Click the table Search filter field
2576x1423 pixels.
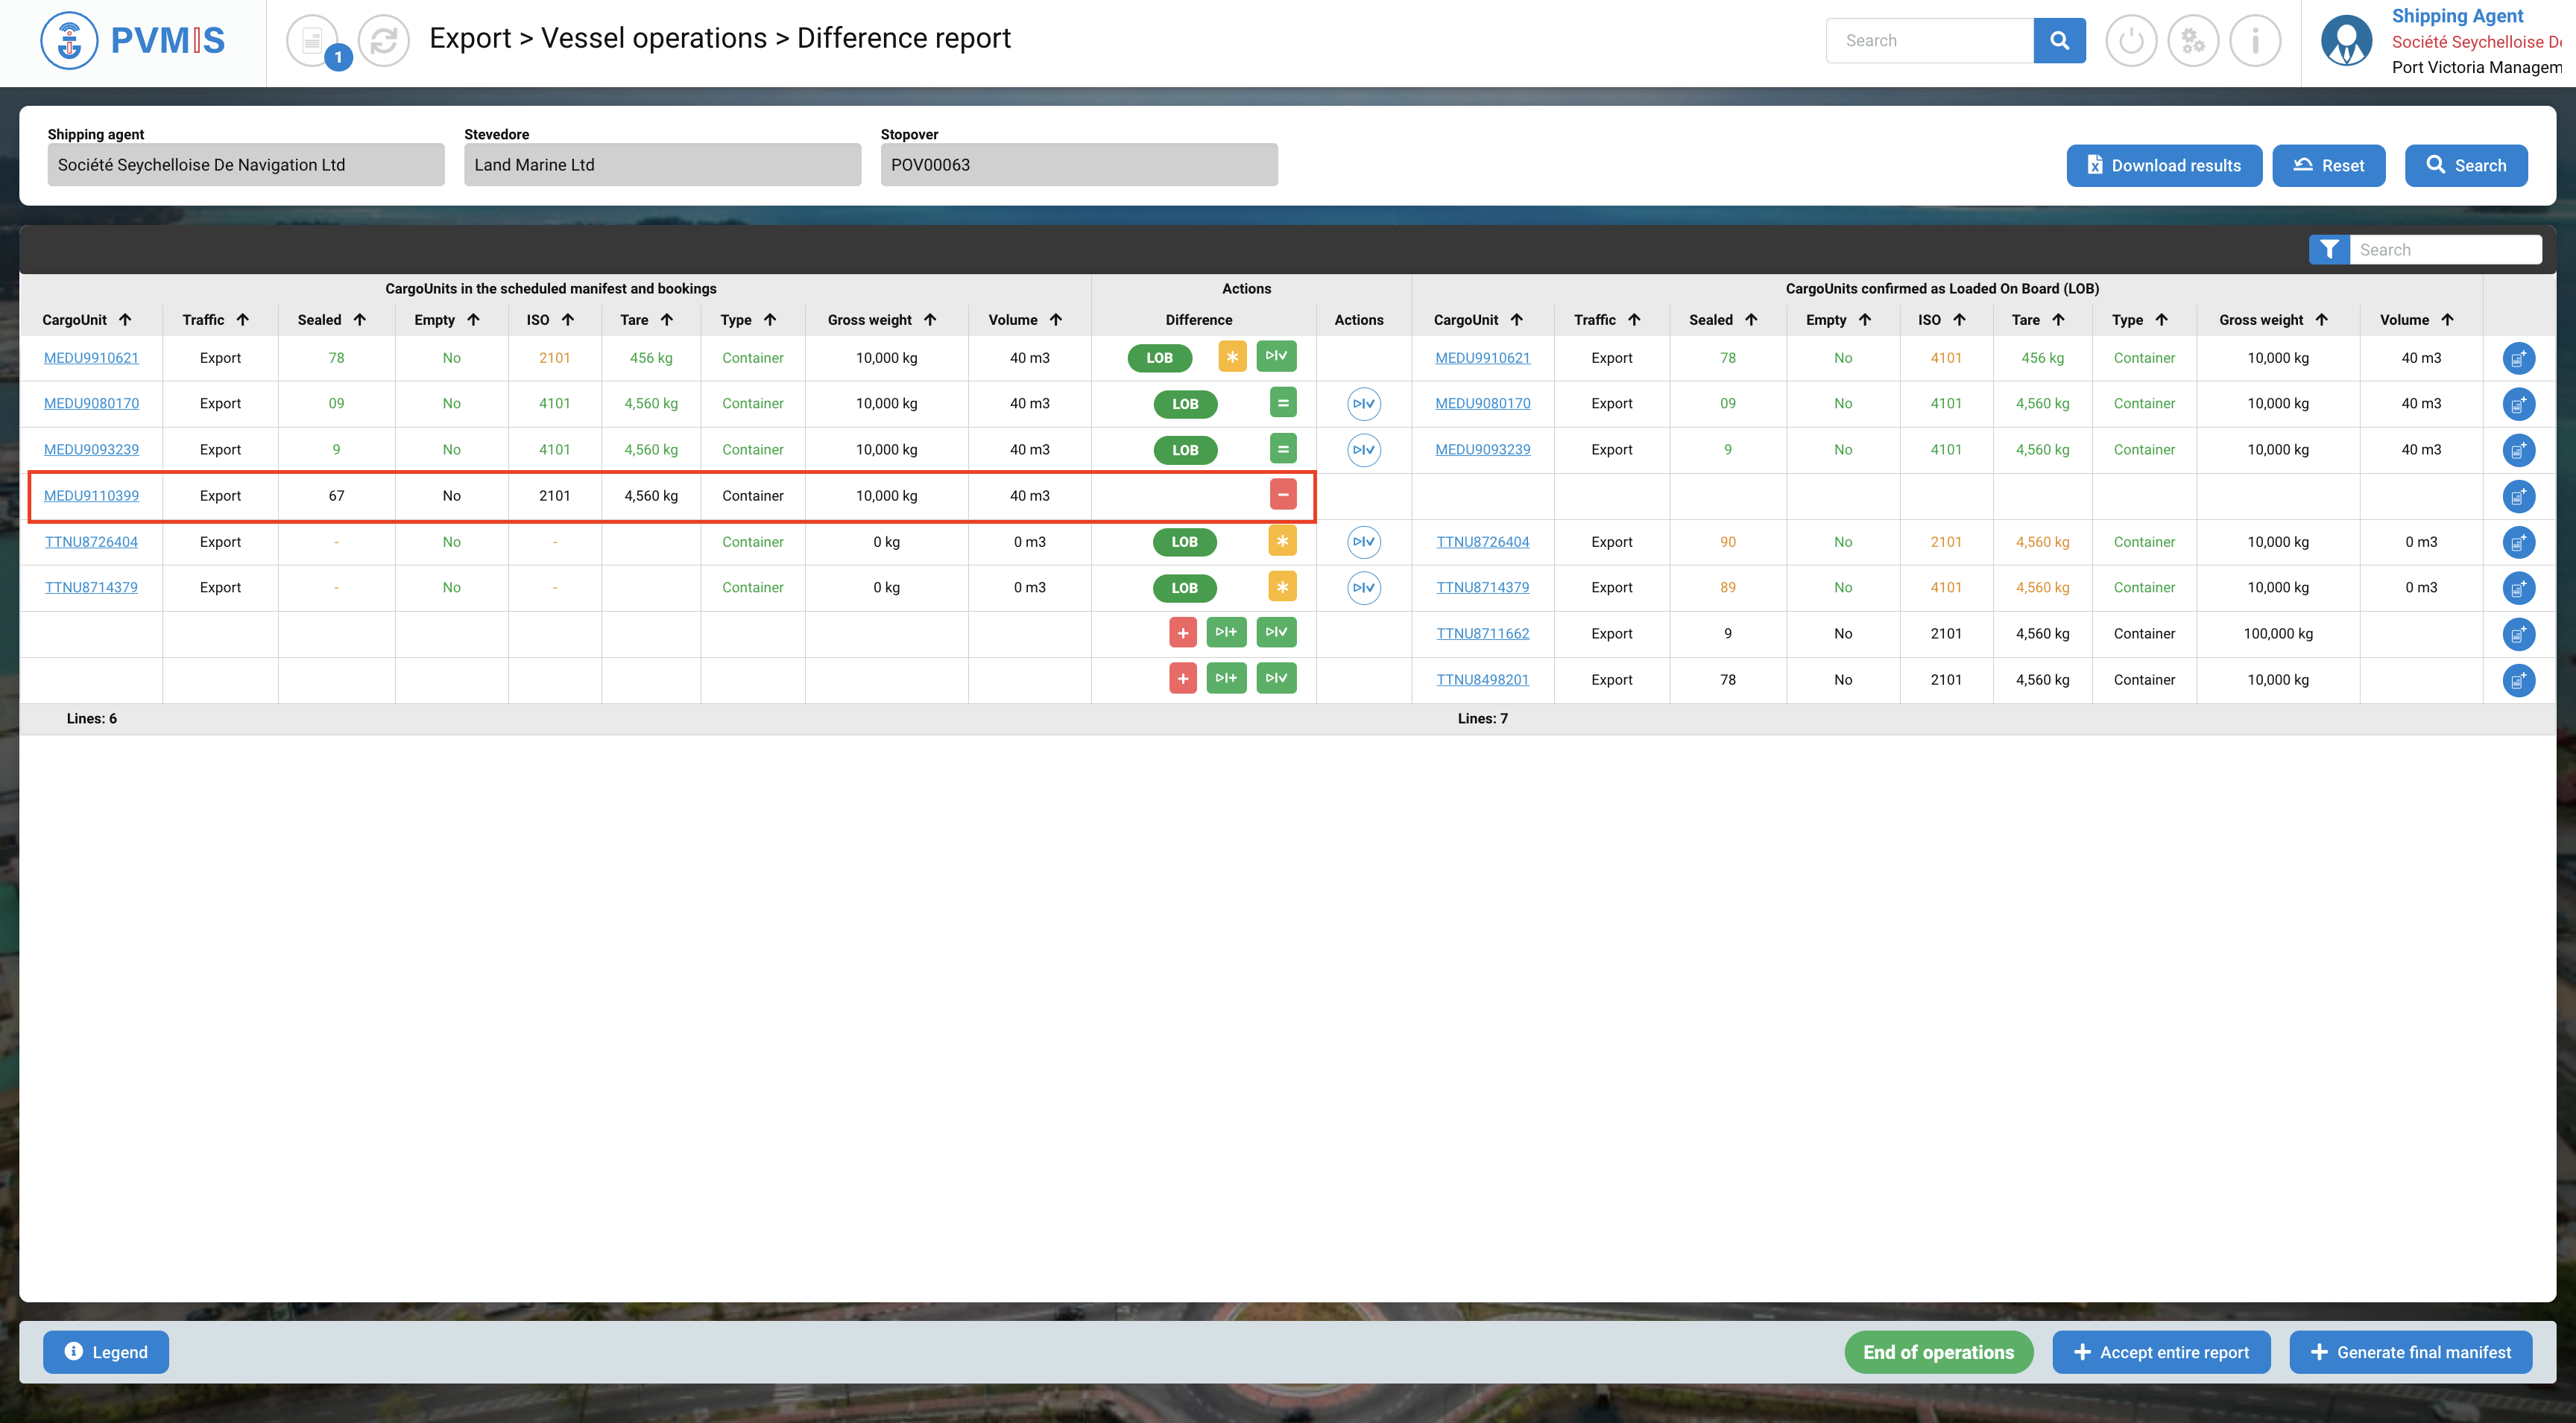coord(2444,250)
